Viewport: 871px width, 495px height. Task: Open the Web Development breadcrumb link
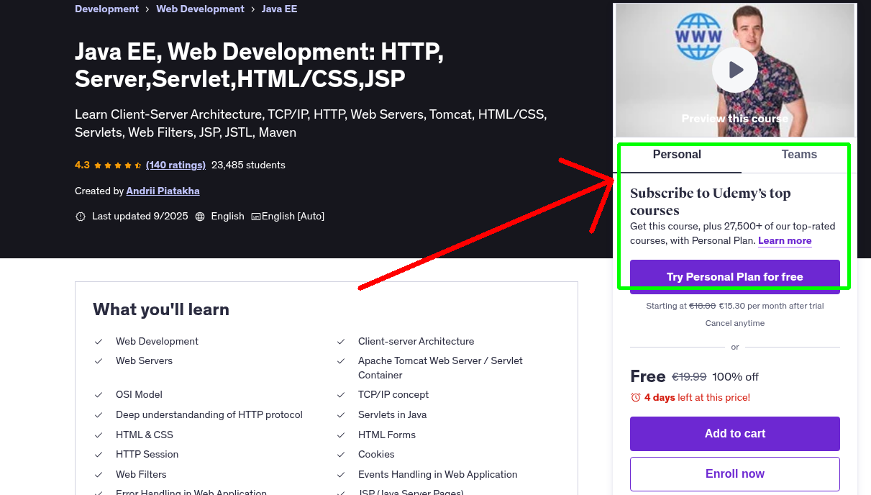tap(200, 9)
